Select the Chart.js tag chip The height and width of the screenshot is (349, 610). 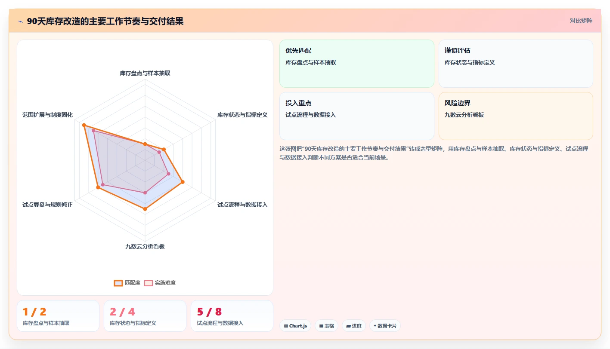pyautogui.click(x=295, y=326)
